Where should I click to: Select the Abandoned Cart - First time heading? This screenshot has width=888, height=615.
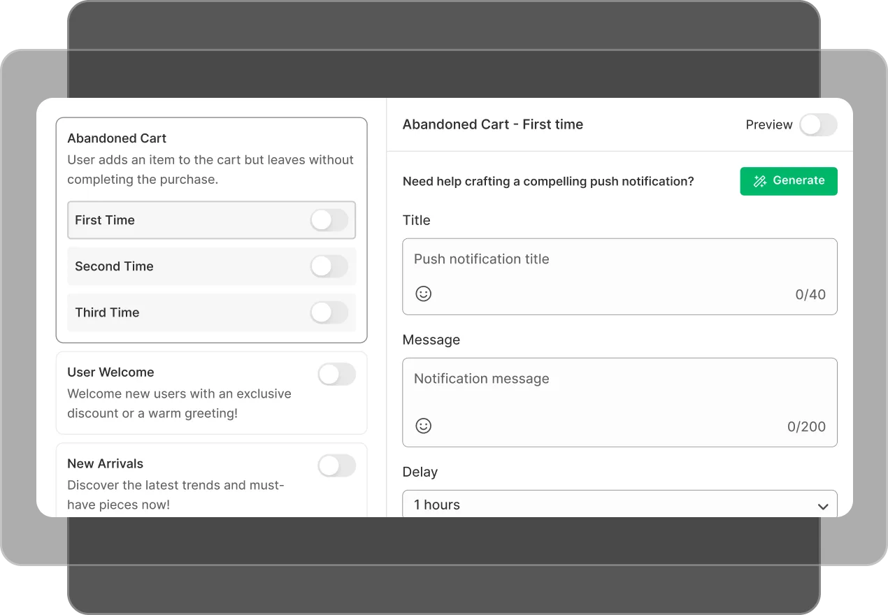pyautogui.click(x=493, y=124)
